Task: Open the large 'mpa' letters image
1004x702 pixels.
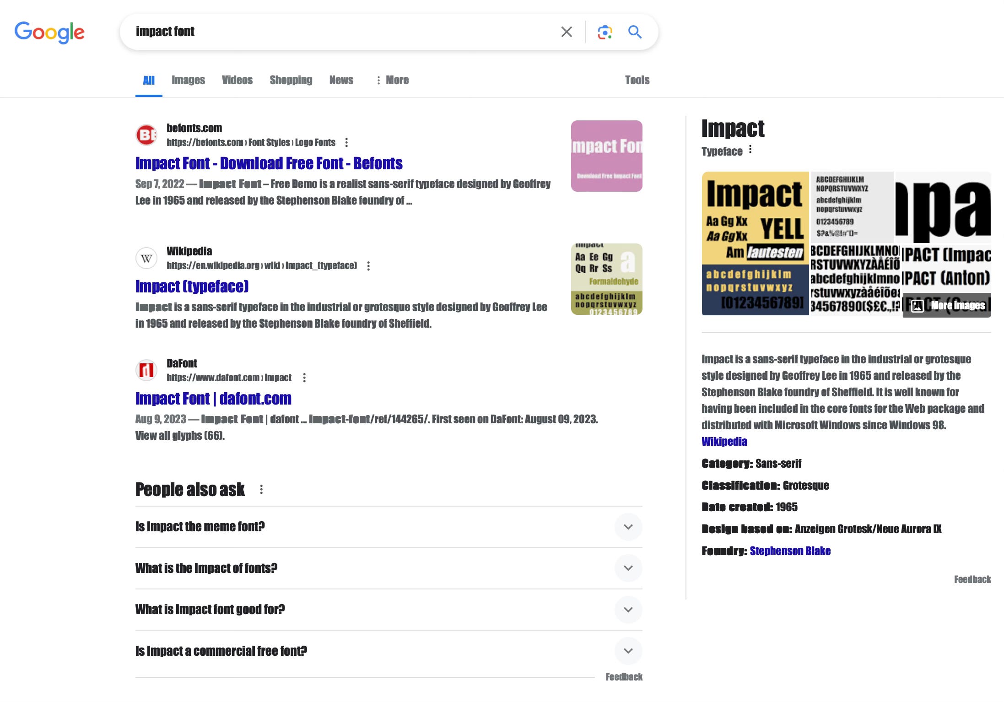Action: coord(943,207)
